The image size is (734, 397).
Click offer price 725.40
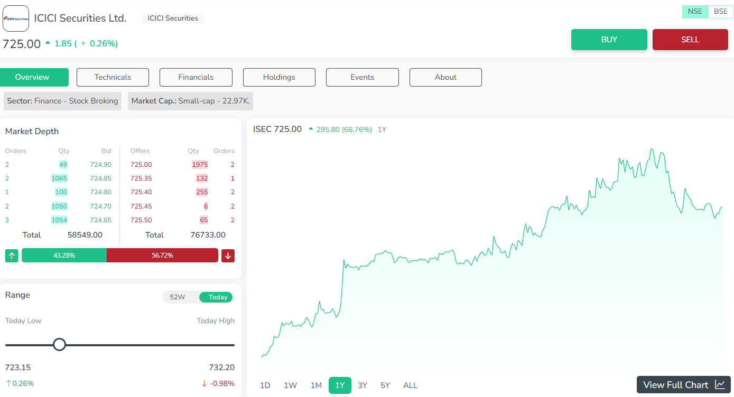[141, 192]
